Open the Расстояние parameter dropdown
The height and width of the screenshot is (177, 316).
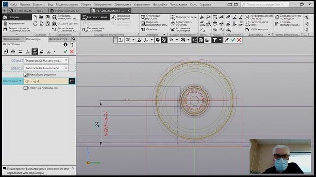pos(20,81)
